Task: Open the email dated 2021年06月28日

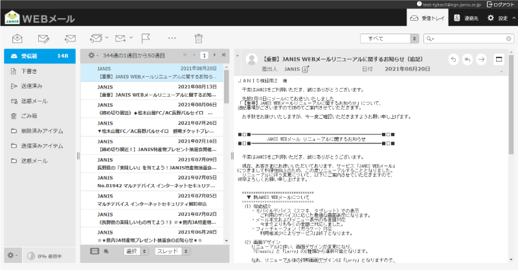Action: coord(152,236)
